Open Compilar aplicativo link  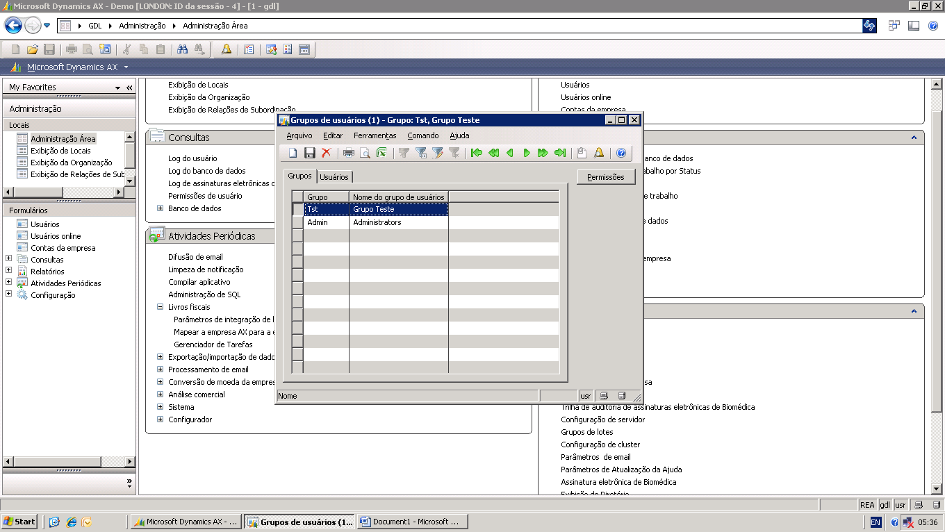click(x=199, y=282)
